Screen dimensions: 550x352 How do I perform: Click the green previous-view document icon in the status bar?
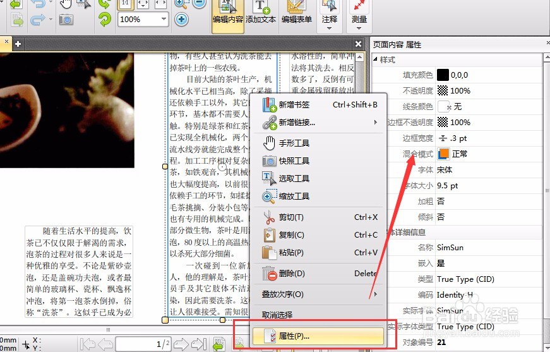[219, 344]
